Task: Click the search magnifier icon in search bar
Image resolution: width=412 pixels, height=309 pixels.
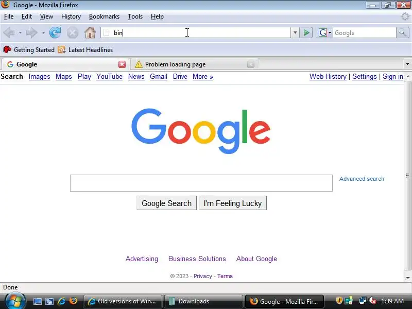Action: 402,33
